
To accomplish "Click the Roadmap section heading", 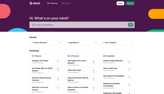I will point(34,51).
